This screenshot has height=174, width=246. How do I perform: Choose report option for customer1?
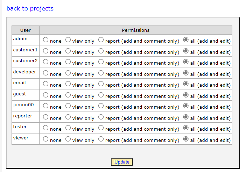(101, 51)
